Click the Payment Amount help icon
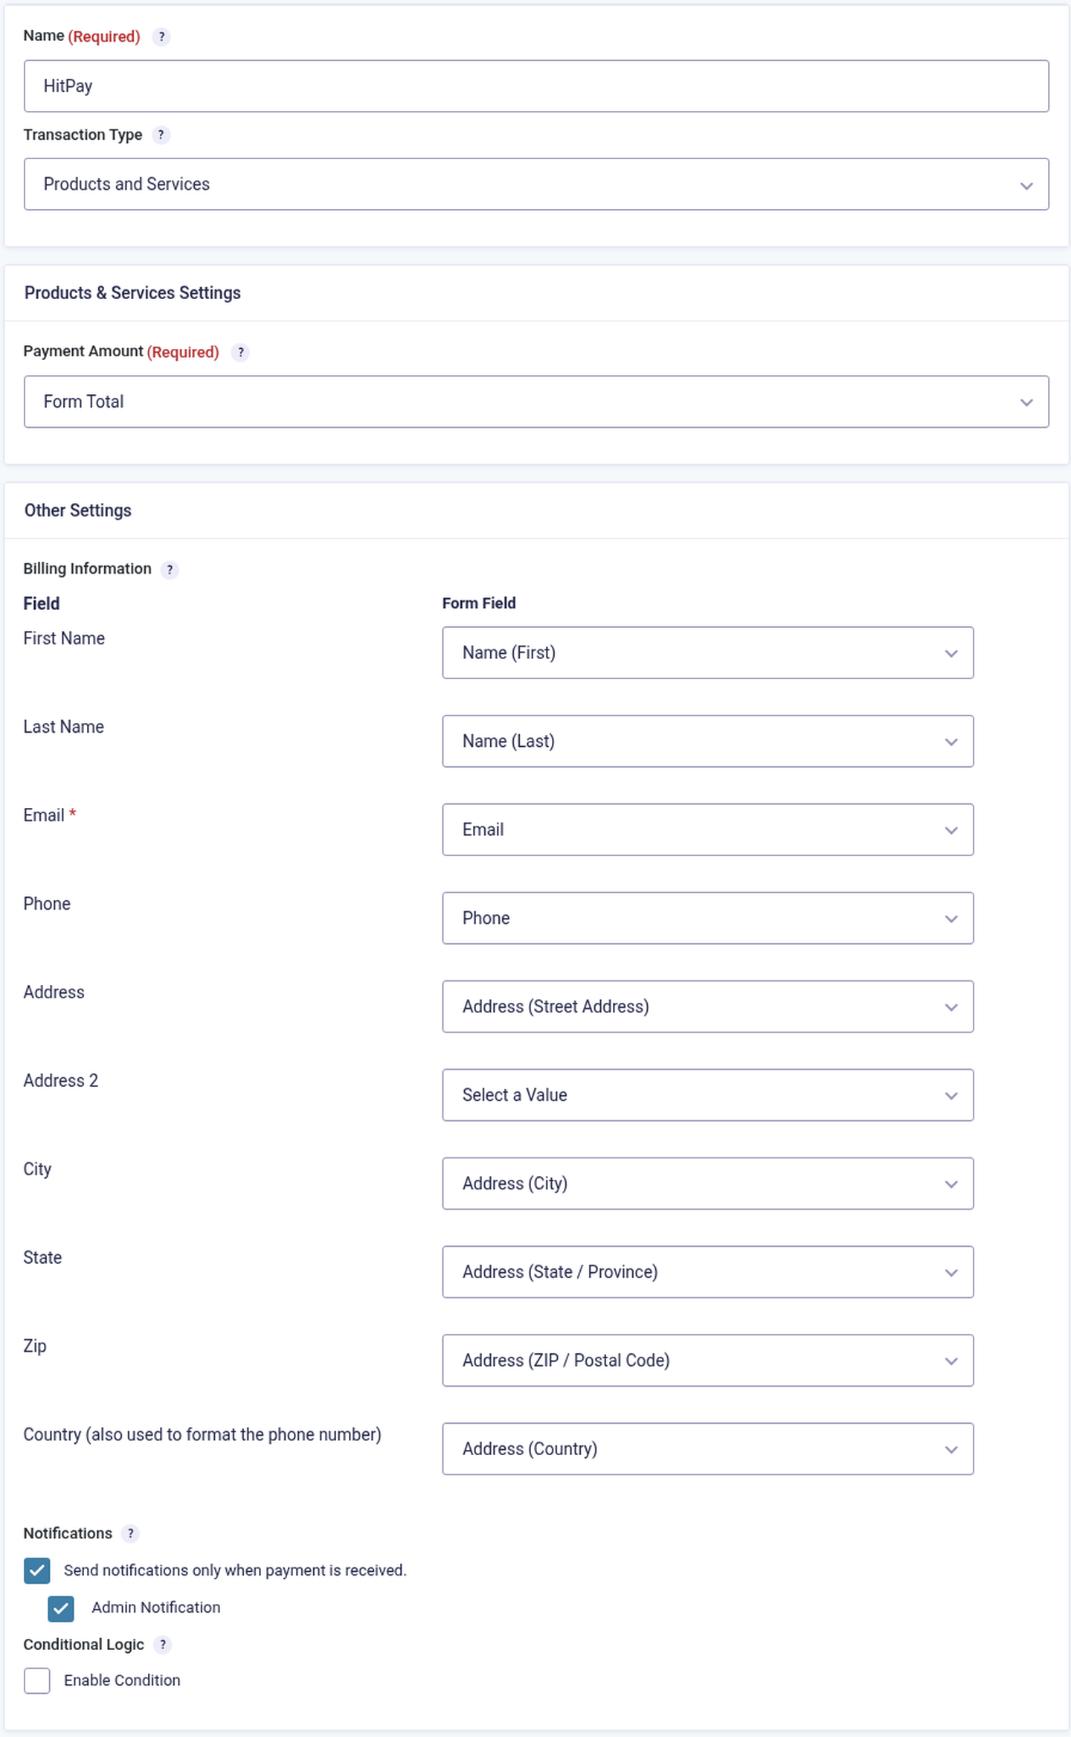The height and width of the screenshot is (1737, 1071). (240, 352)
